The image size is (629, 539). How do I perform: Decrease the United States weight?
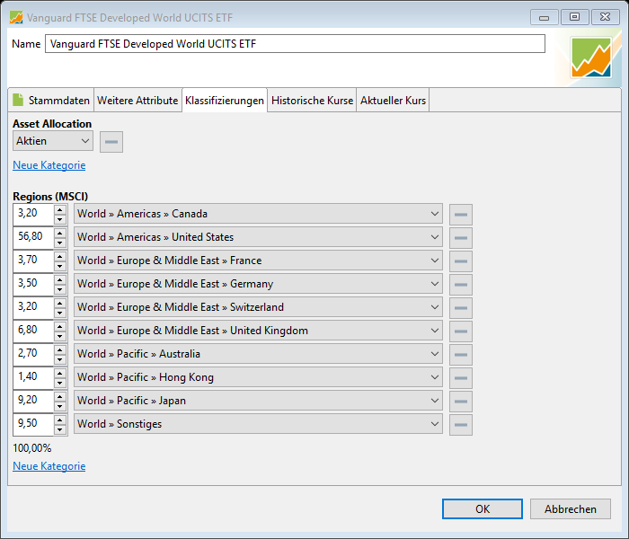pos(60,243)
